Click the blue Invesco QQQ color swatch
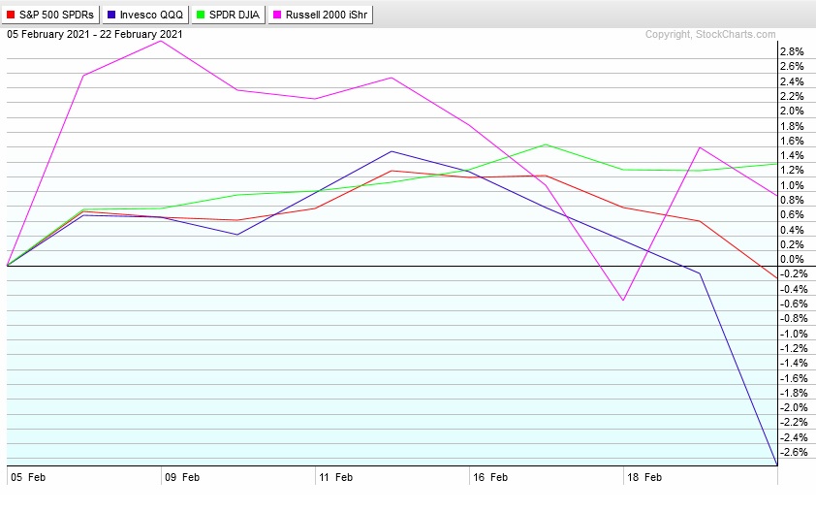816x512 pixels. tap(110, 15)
